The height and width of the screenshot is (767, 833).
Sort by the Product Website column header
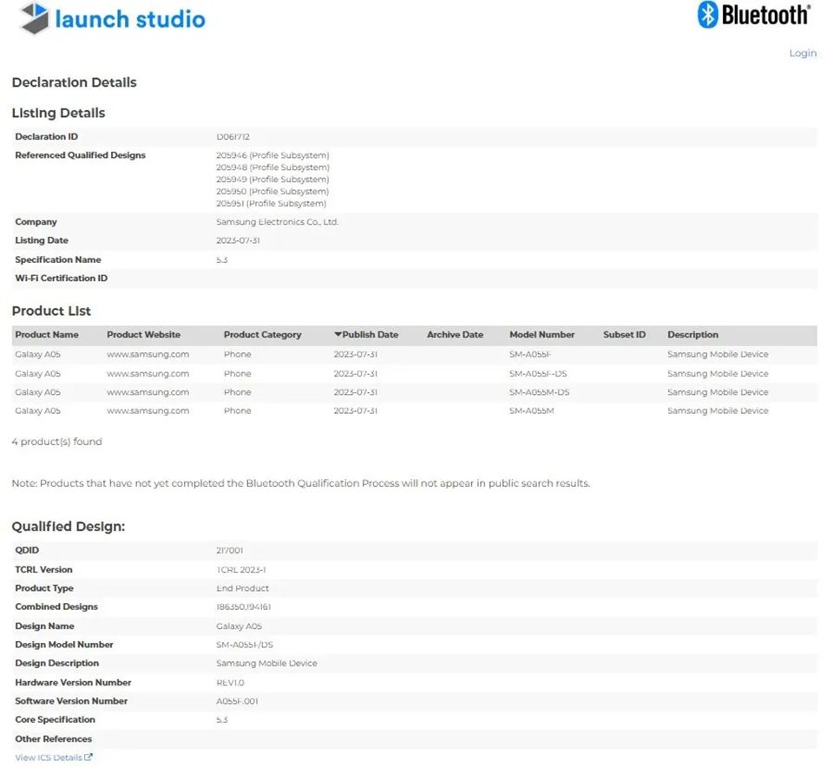[x=143, y=335]
